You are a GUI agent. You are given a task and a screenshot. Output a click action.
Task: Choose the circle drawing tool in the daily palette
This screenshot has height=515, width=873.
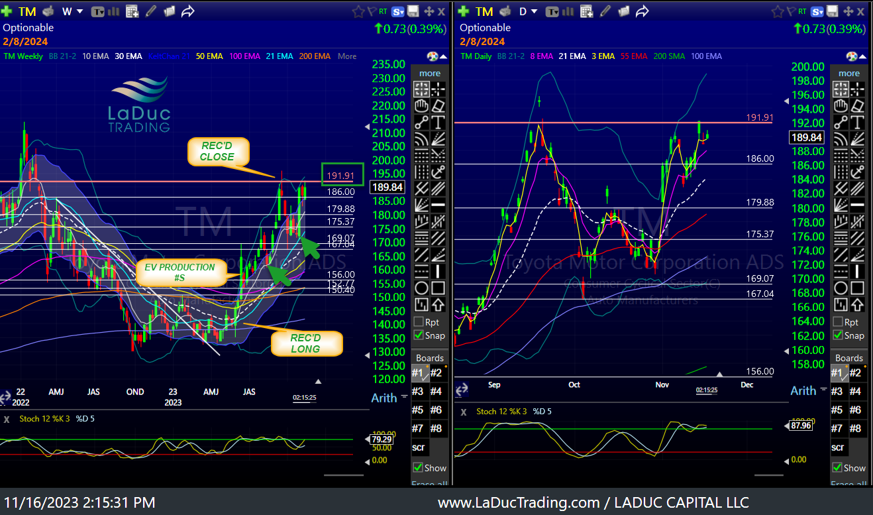pyautogui.click(x=841, y=288)
